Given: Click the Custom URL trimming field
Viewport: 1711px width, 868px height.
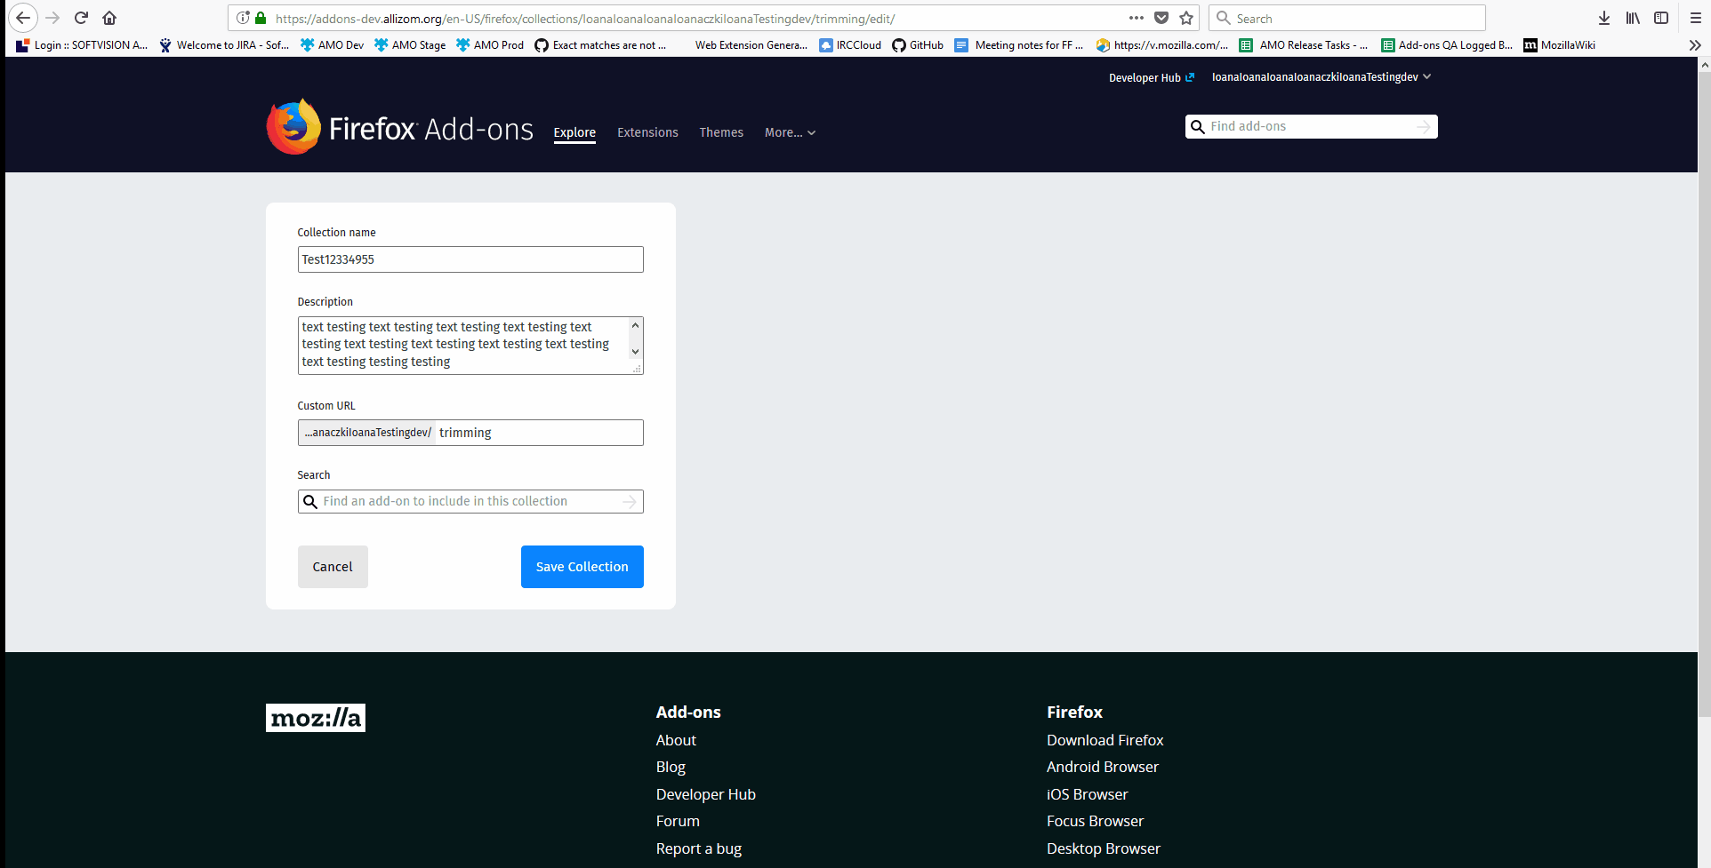Looking at the screenshot, I should [538, 433].
